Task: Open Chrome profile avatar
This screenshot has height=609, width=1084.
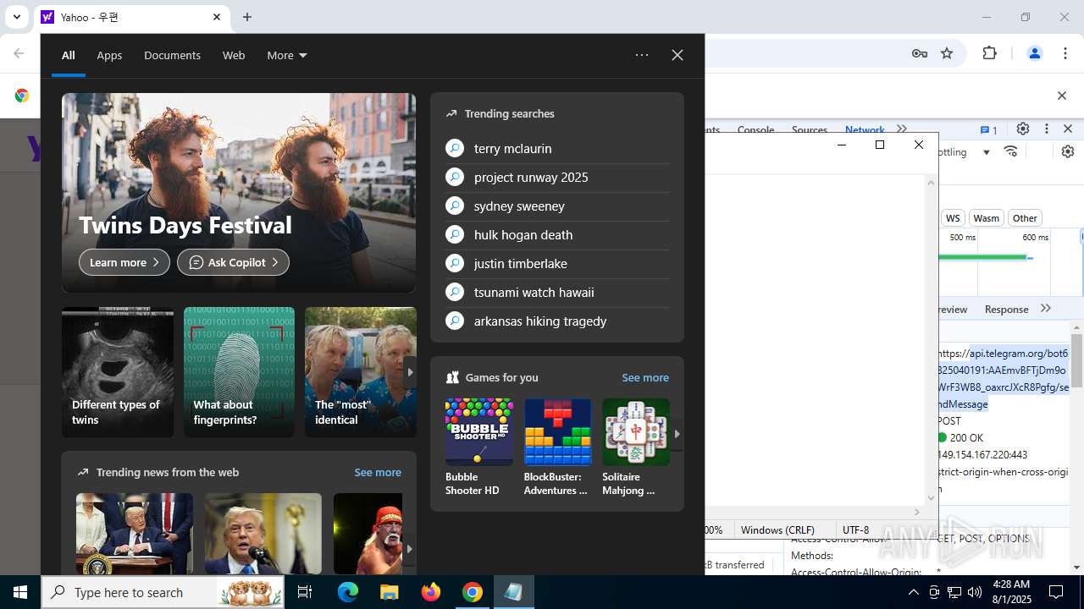Action: pyautogui.click(x=1034, y=53)
